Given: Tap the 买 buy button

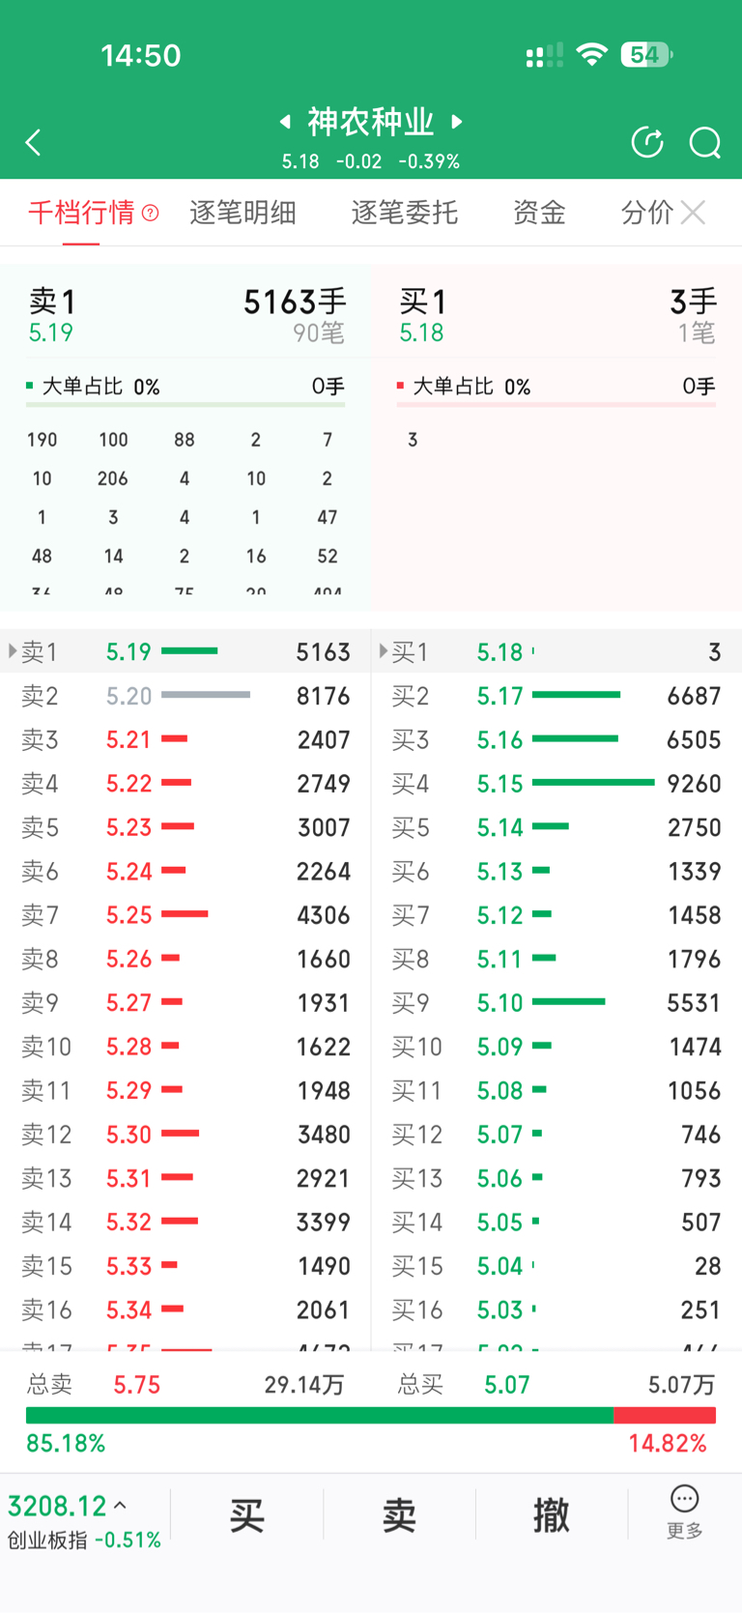Looking at the screenshot, I should [x=247, y=1515].
